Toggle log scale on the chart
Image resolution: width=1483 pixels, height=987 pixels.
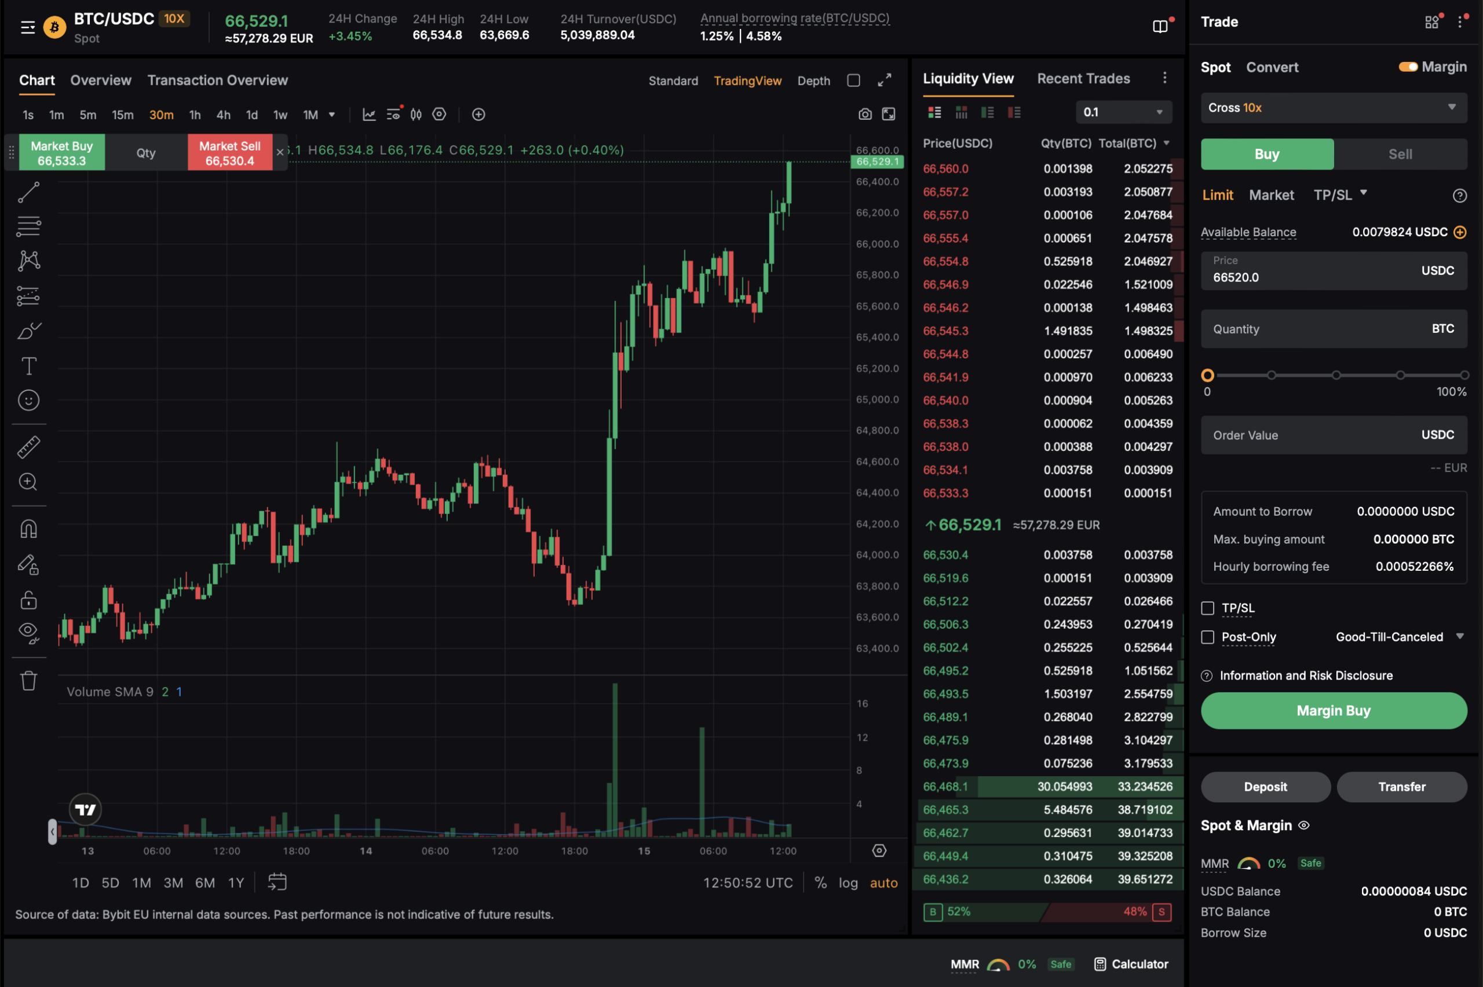coord(848,882)
